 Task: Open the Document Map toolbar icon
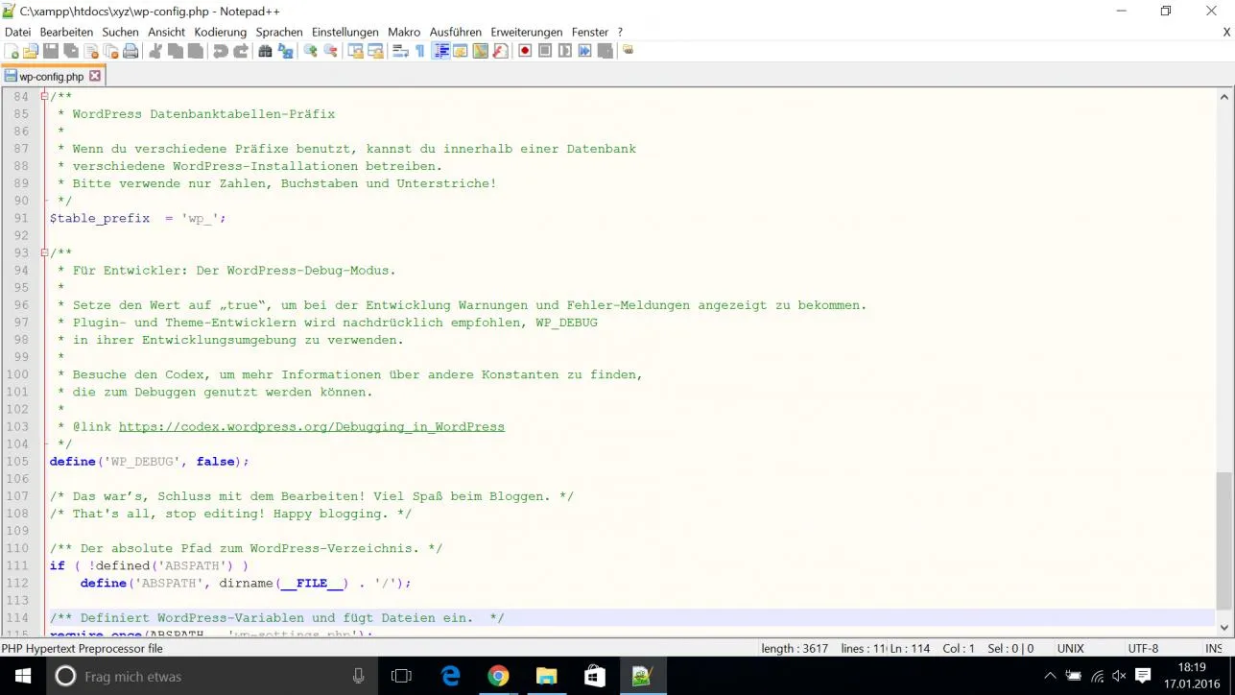click(x=481, y=51)
